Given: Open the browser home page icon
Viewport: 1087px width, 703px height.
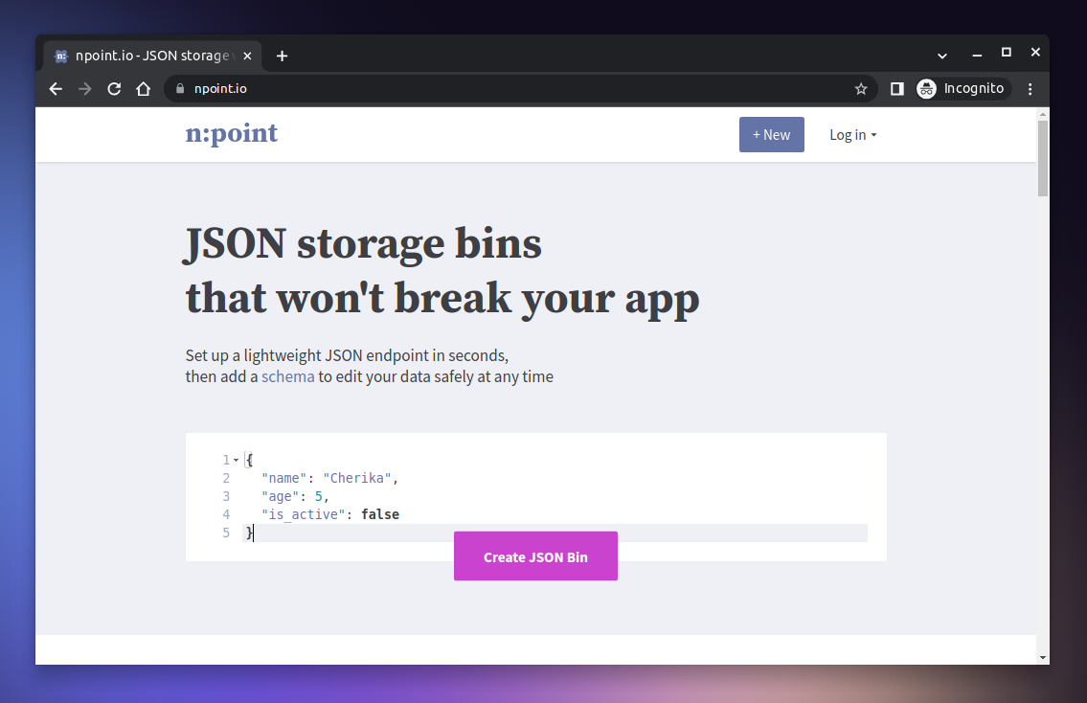Looking at the screenshot, I should 144,89.
